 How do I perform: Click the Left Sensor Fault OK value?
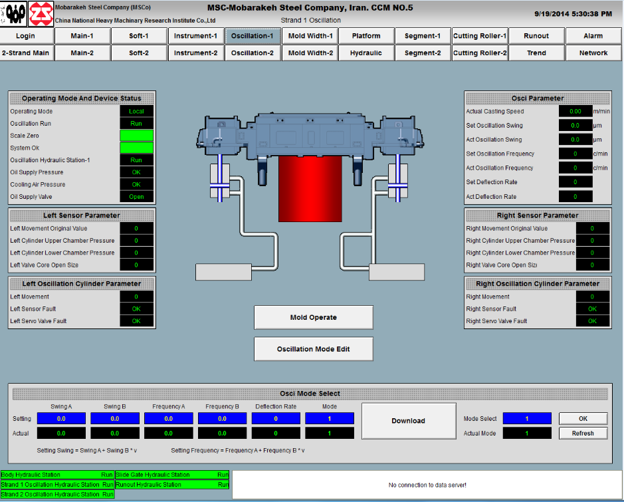coord(136,309)
